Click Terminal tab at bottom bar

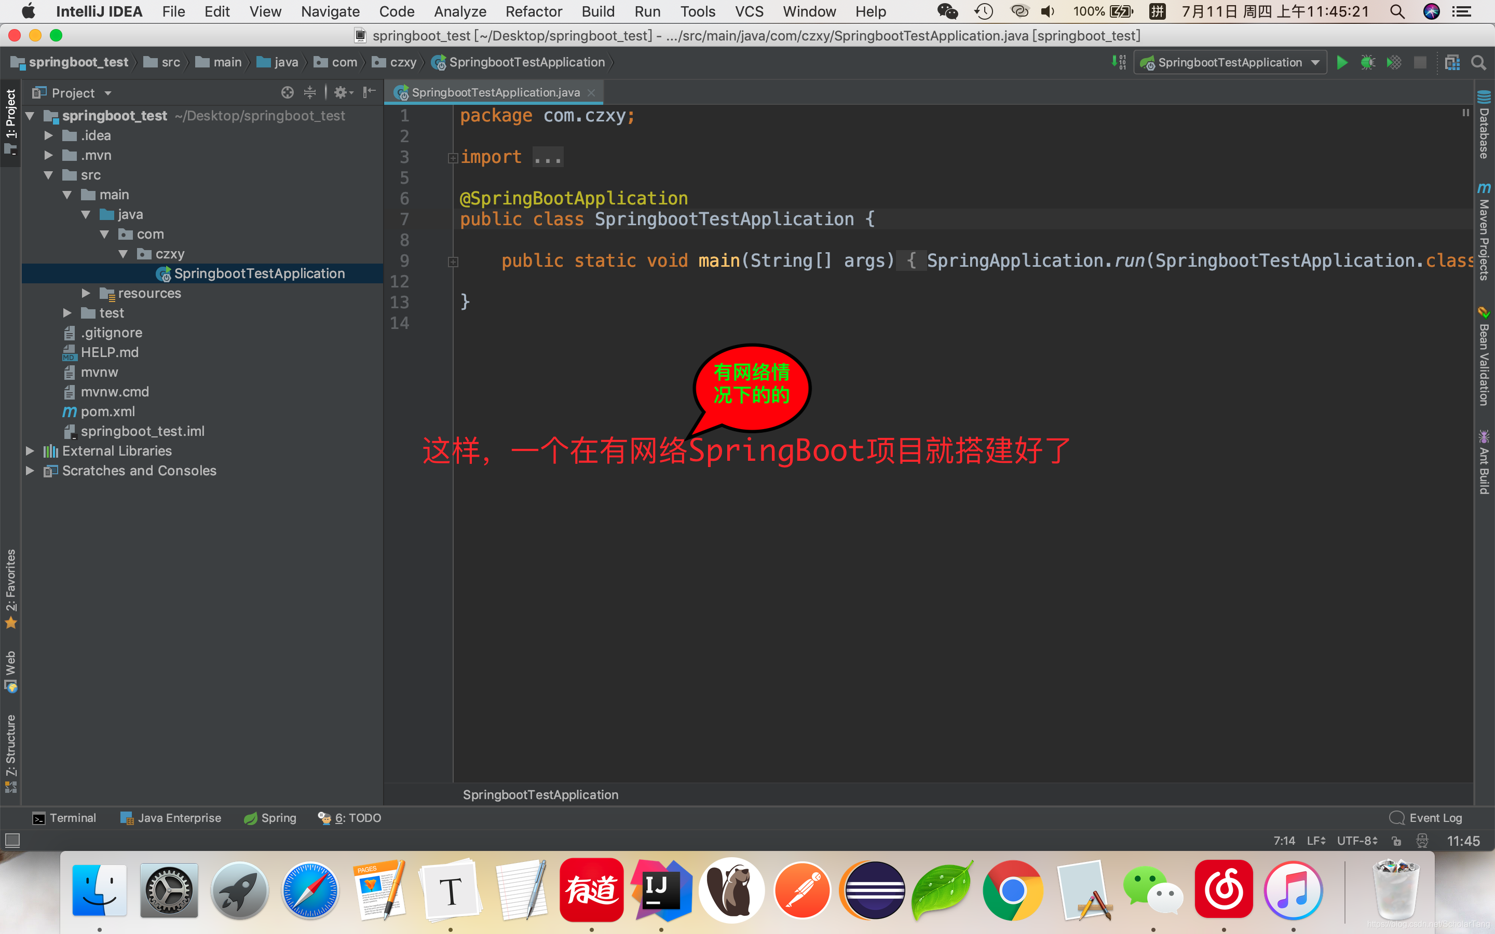(63, 818)
